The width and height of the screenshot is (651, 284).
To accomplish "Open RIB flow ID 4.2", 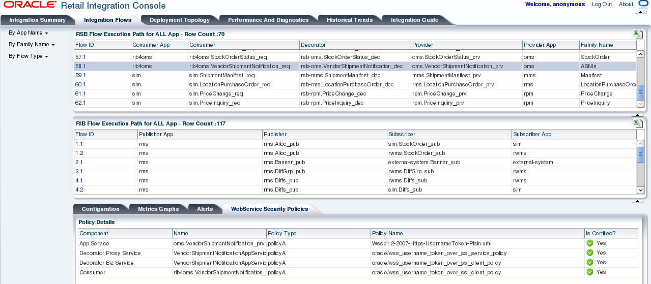I will (79, 190).
